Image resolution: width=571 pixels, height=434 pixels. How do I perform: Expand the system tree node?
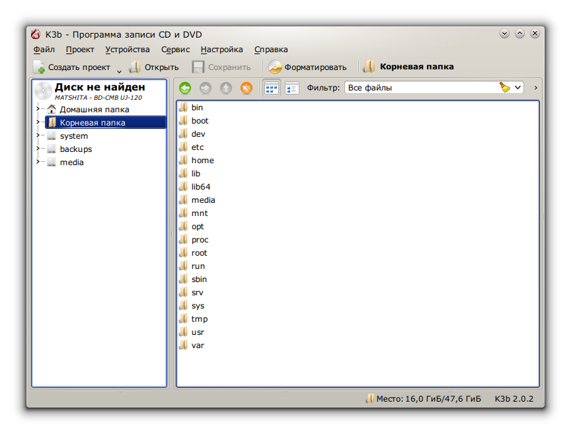tap(38, 136)
